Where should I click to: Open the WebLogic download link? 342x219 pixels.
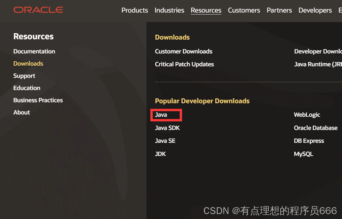(307, 115)
